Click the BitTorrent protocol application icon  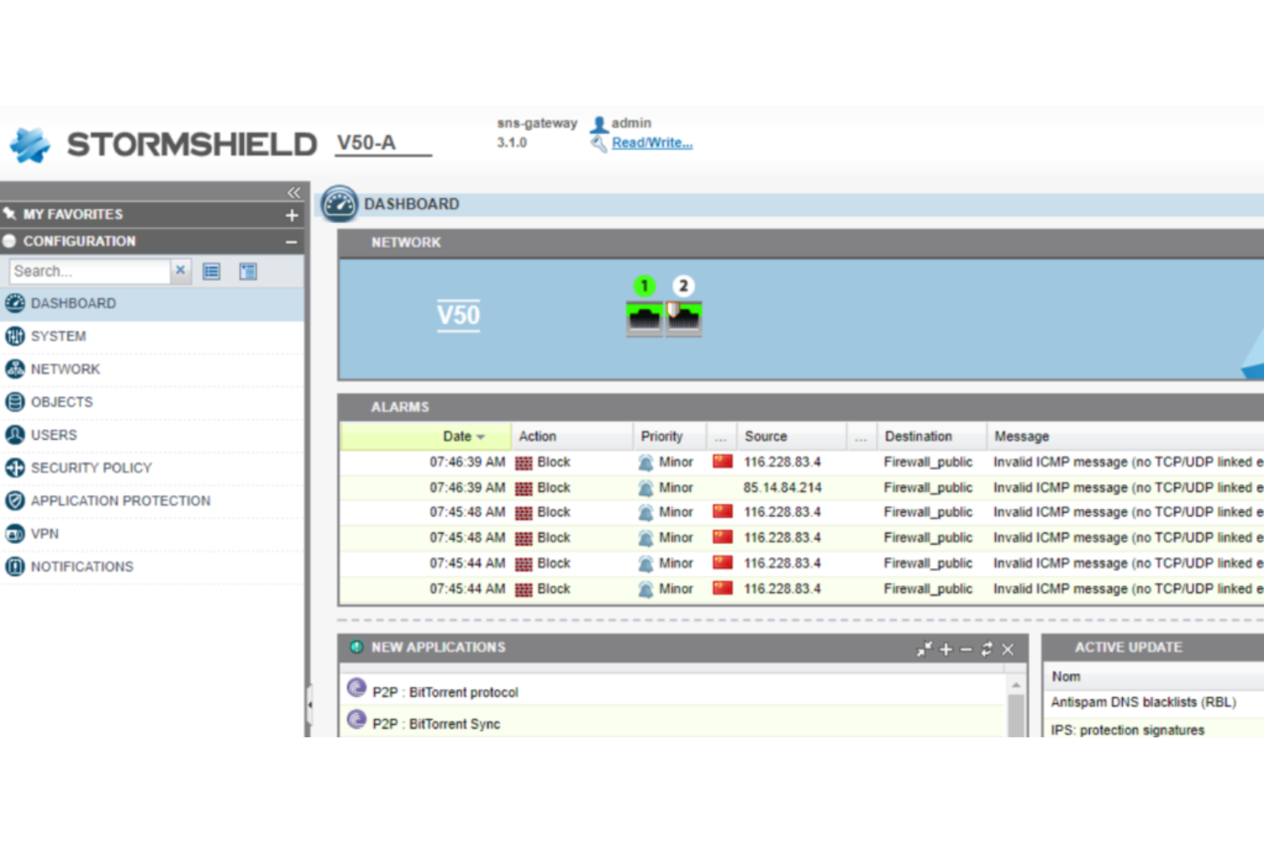click(x=357, y=688)
